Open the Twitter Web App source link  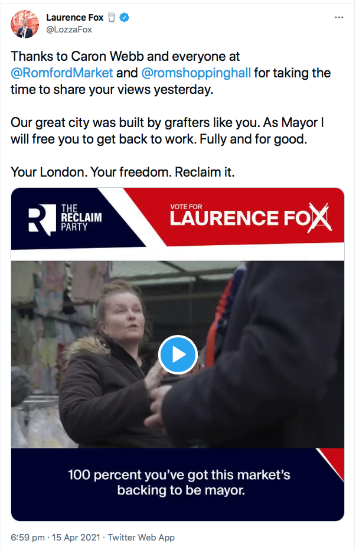pyautogui.click(x=141, y=538)
